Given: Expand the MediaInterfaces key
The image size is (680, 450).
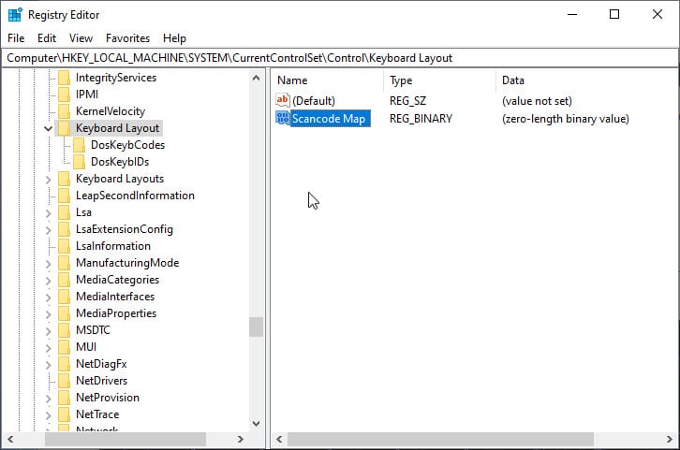Looking at the screenshot, I should (48, 298).
